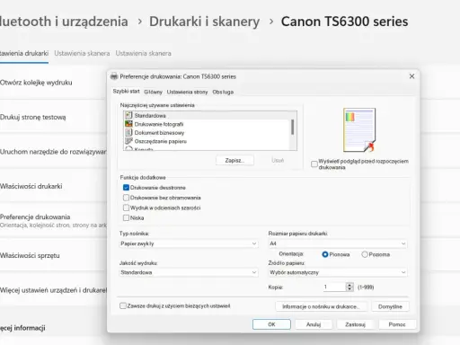Viewport: 460px width, 345px height.
Task: Enable Drukowanie dwustronne checkbox
Action: pyautogui.click(x=126, y=188)
